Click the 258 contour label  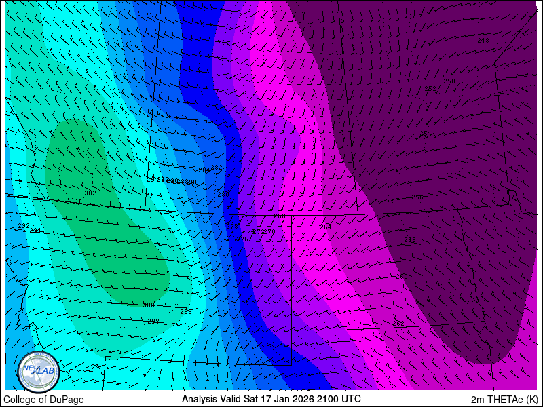point(410,240)
